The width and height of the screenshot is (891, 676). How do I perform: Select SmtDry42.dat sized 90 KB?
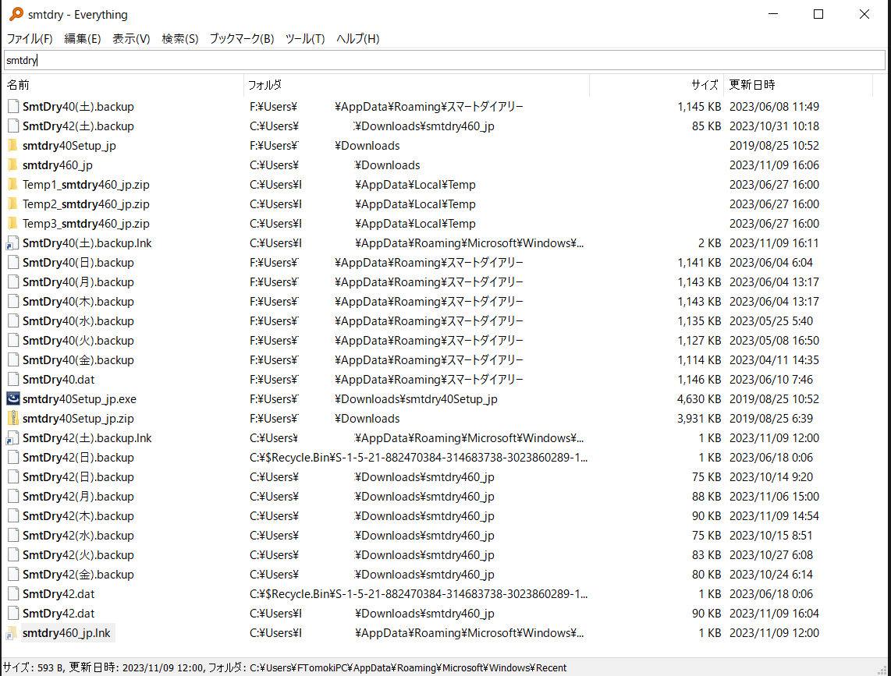pos(59,614)
